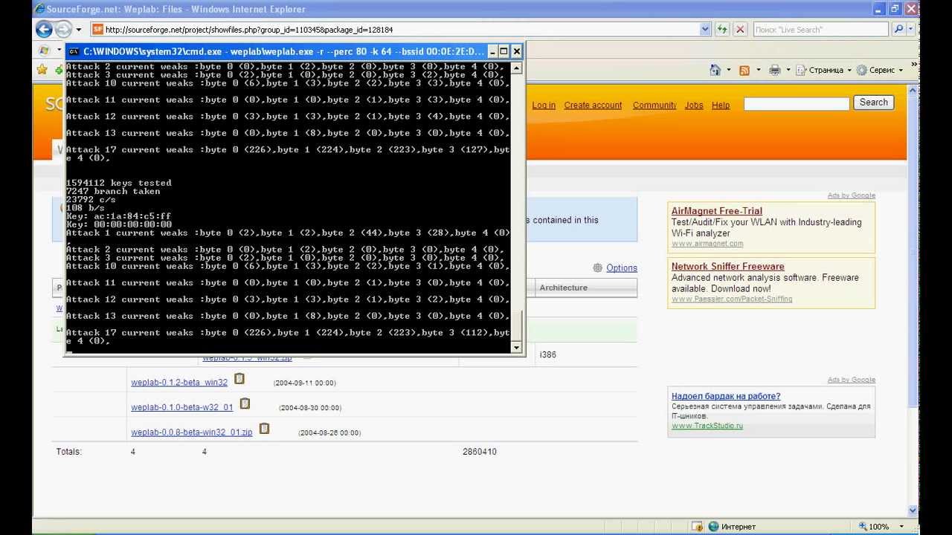Click the Totals: row label
This screenshot has width=952, height=535.
69,452
